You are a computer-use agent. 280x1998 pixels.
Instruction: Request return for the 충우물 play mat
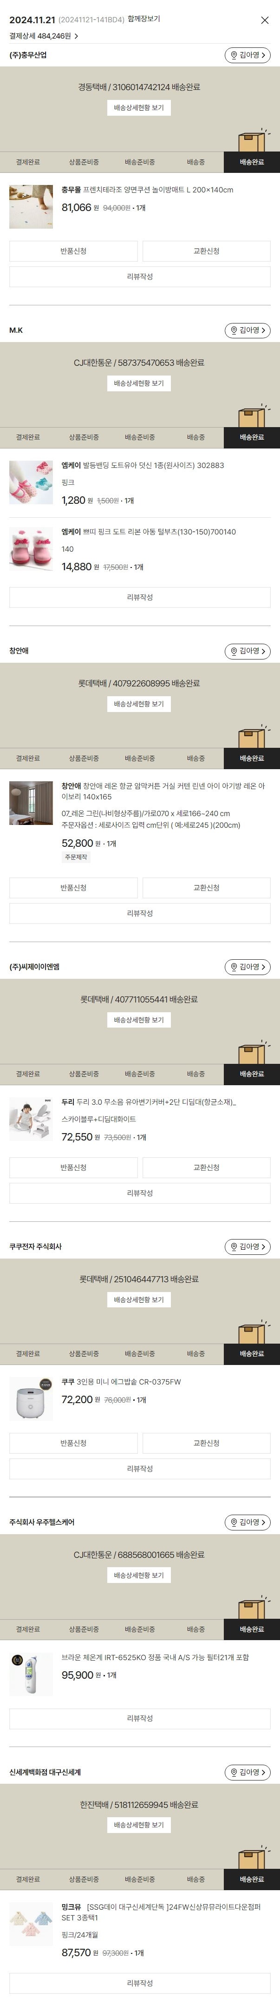click(x=74, y=251)
